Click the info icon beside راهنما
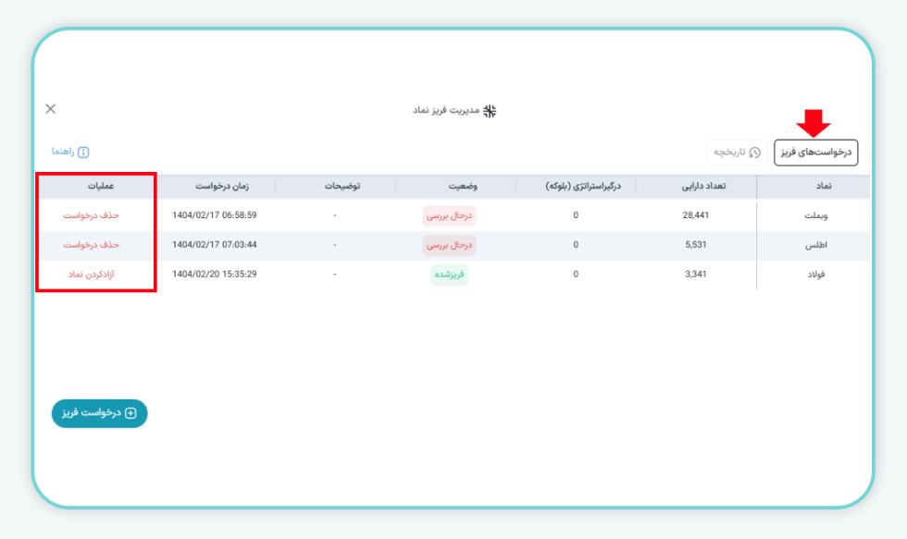 pyautogui.click(x=83, y=152)
